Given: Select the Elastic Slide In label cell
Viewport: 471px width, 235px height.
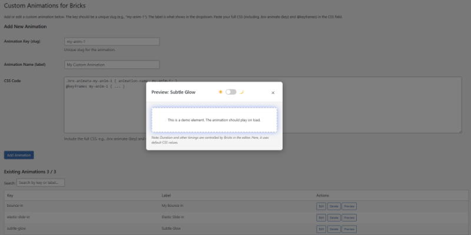Looking at the screenshot, I should point(173,217).
